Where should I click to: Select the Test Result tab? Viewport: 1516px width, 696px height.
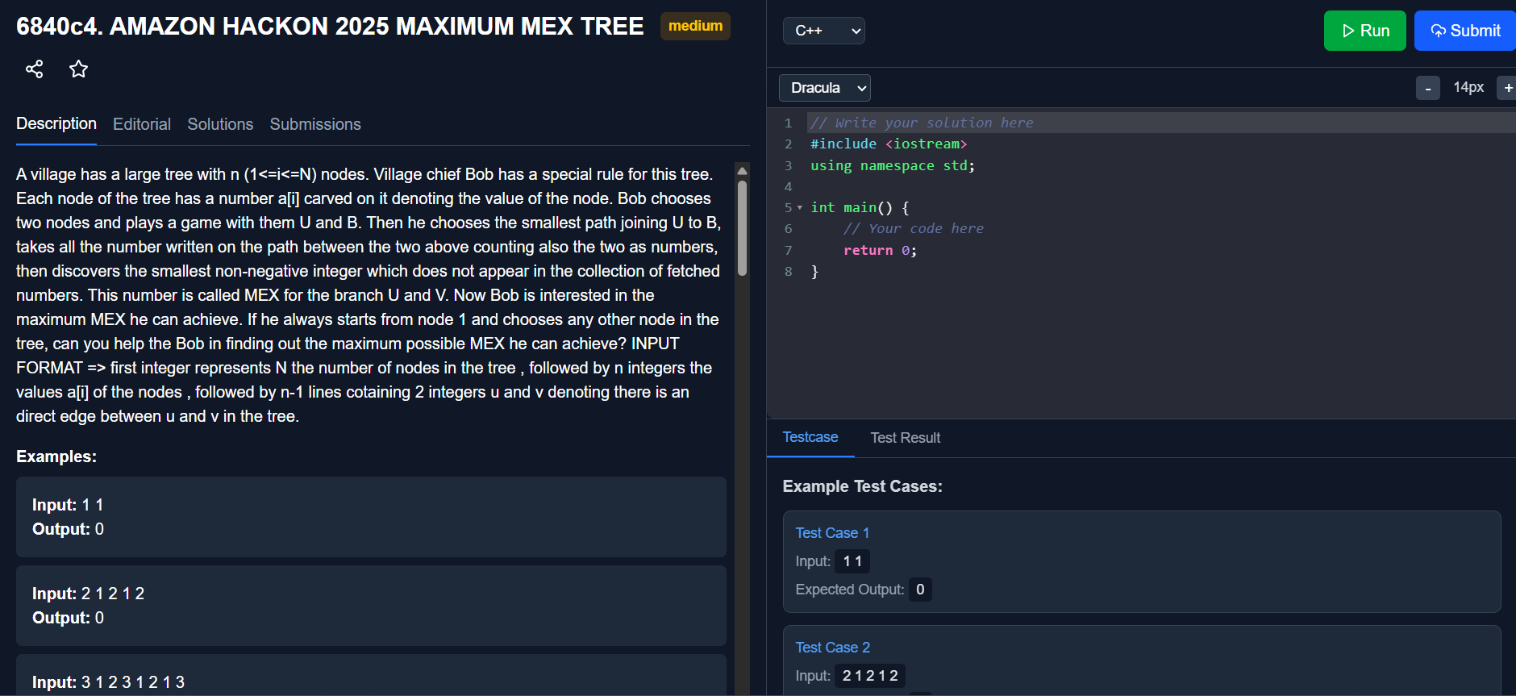click(x=906, y=438)
